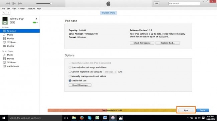Open the Controls menu
The width and height of the screenshot is (217, 121).
22,9
